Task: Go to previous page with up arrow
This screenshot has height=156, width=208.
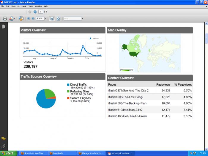Action: [30, 12]
